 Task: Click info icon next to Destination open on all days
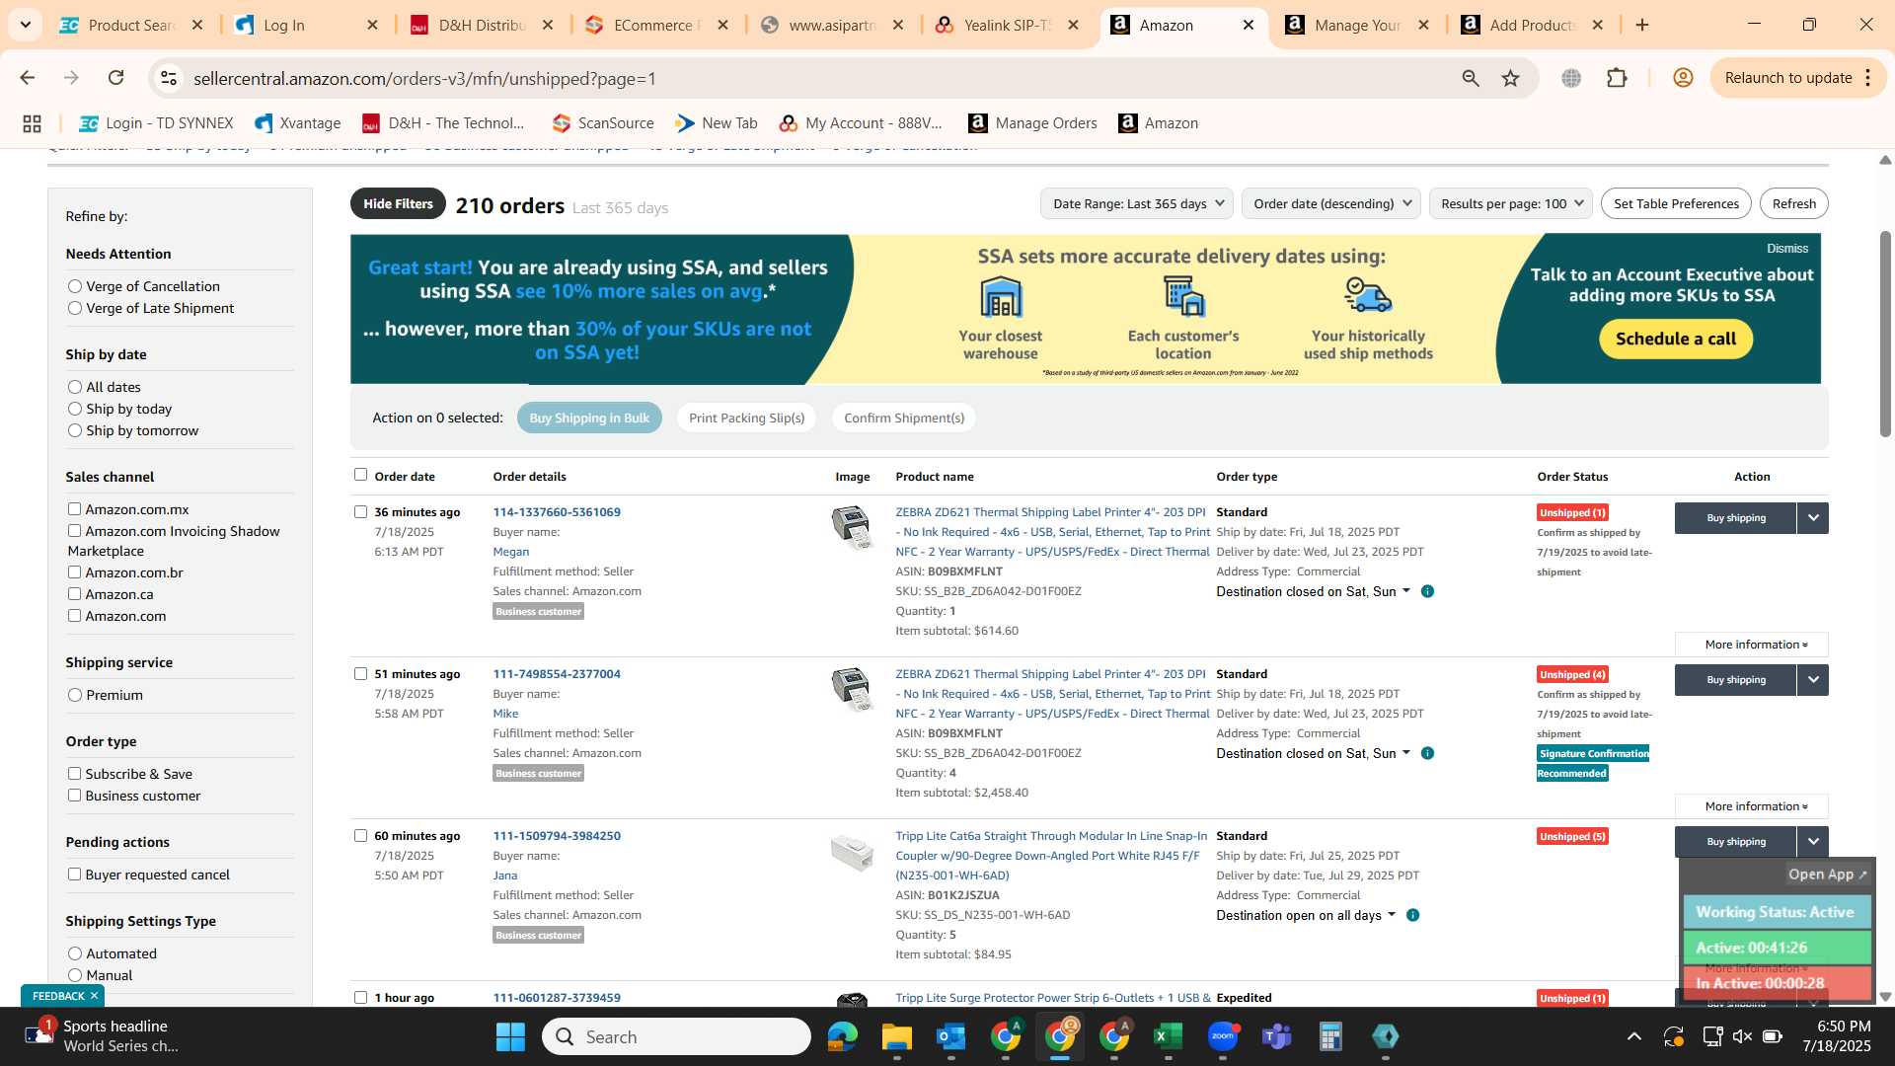pyautogui.click(x=1412, y=915)
